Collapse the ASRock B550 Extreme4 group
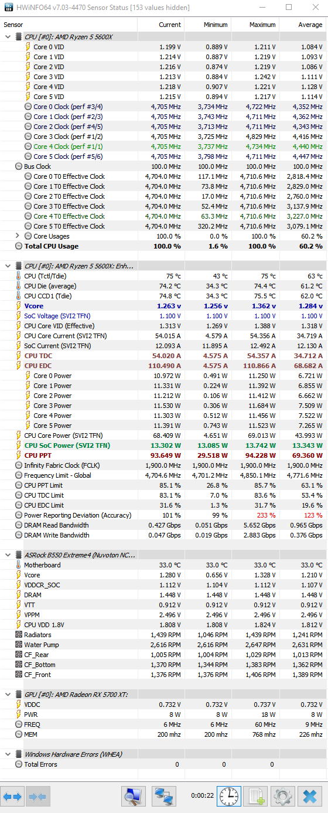Screen dimensions: 328x813 8,555
